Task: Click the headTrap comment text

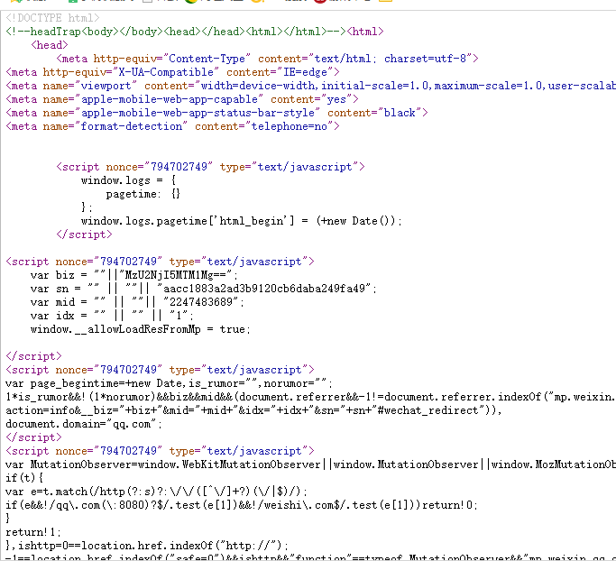Action: pyautogui.click(x=176, y=32)
